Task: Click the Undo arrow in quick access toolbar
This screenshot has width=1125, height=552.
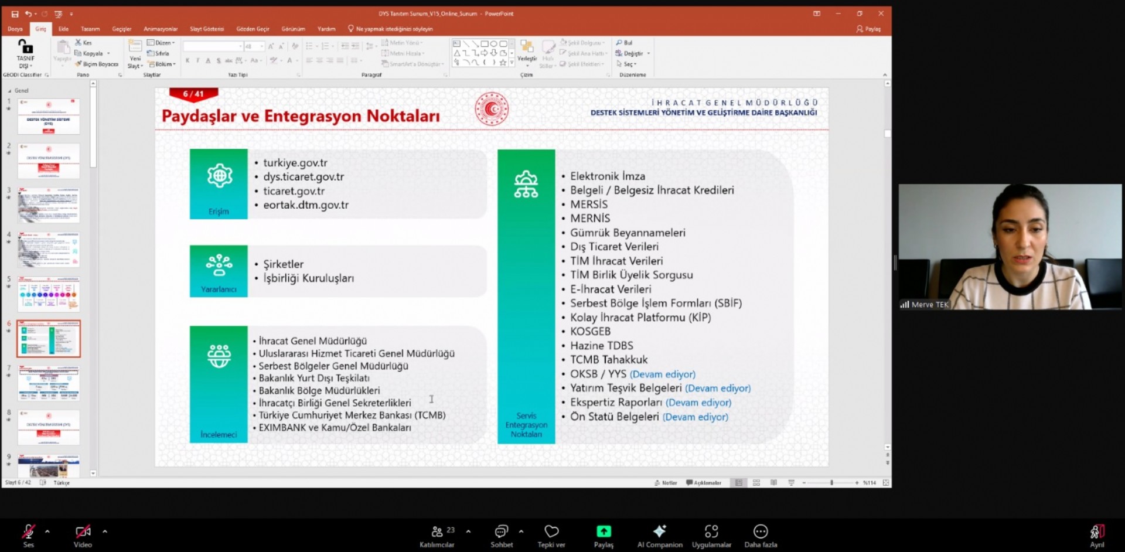Action: pyautogui.click(x=28, y=13)
